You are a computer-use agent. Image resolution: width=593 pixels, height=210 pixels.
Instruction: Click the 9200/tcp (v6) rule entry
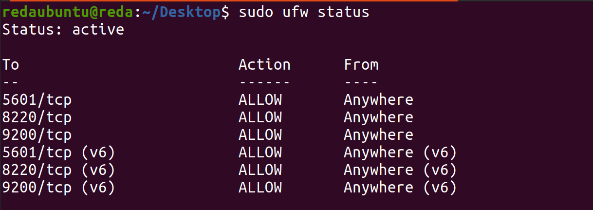[59, 188]
